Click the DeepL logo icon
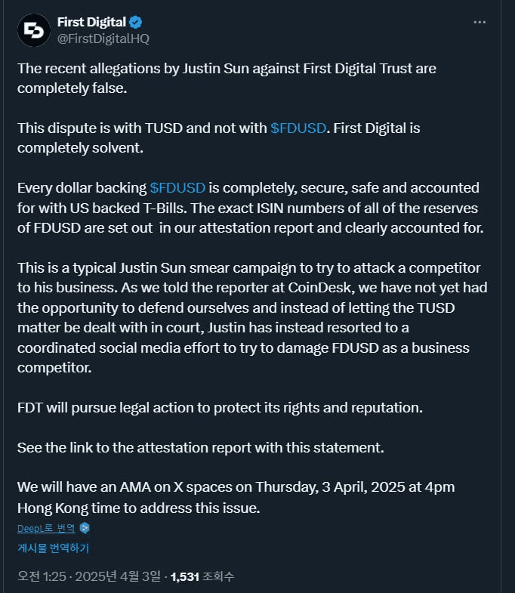Image resolution: width=515 pixels, height=593 pixels. pos(85,528)
